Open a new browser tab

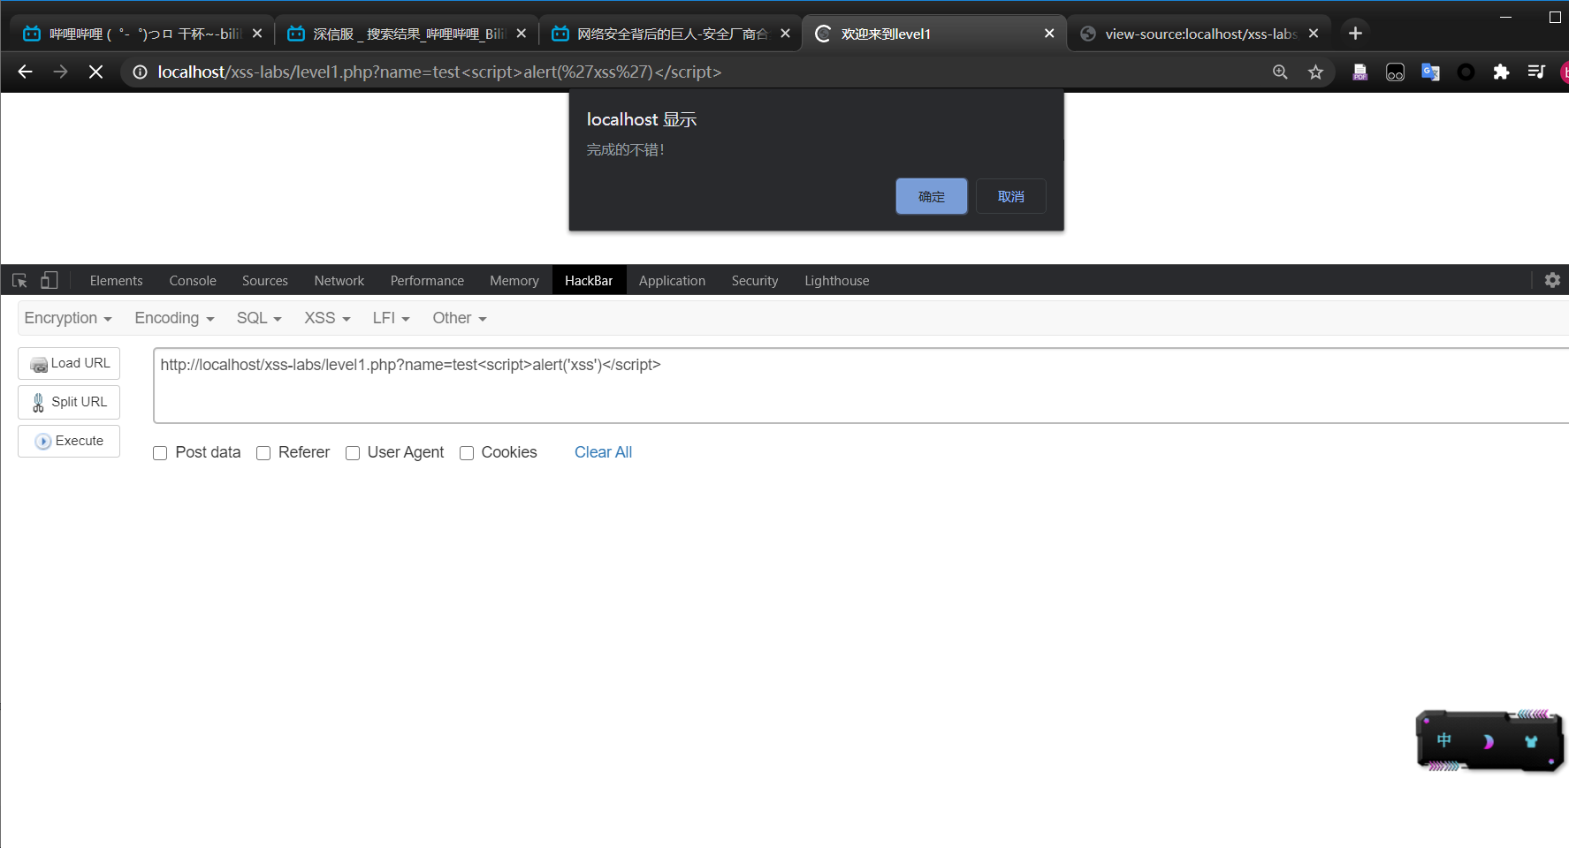1355,34
